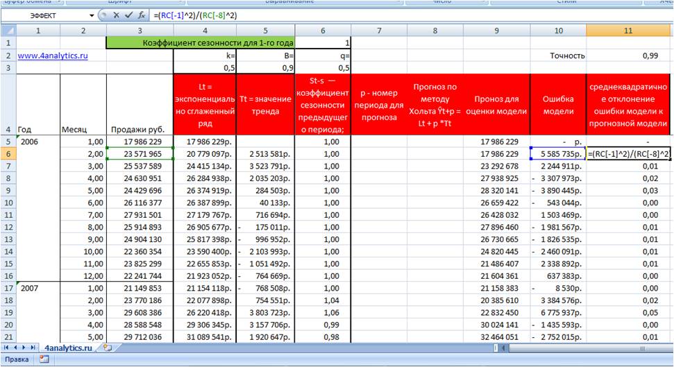Select the Месяц header cell
Viewport: 674px width, 367px height.
pos(83,105)
